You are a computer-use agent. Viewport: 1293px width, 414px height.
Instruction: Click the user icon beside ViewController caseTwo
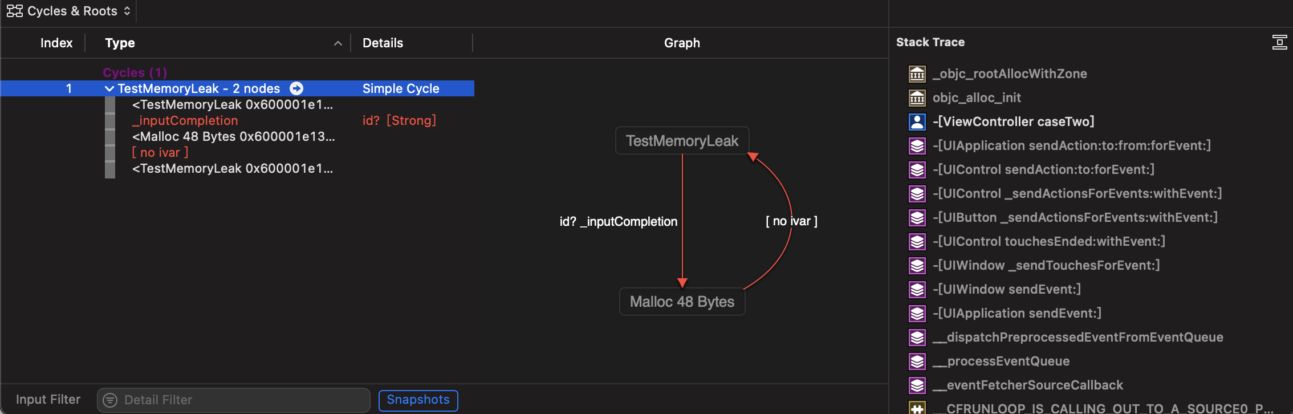[x=917, y=121]
